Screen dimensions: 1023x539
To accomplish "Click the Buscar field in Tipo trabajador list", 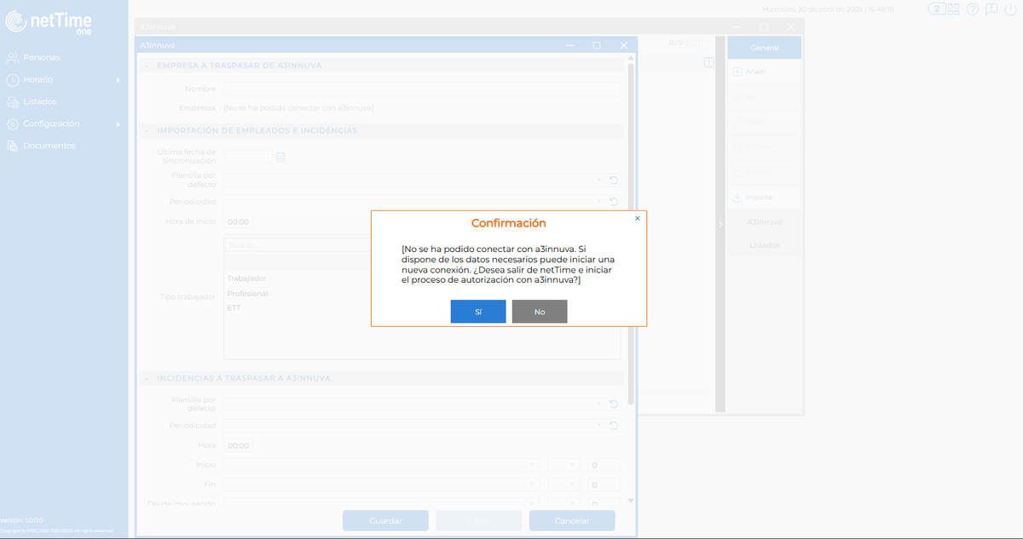I will click(298, 244).
